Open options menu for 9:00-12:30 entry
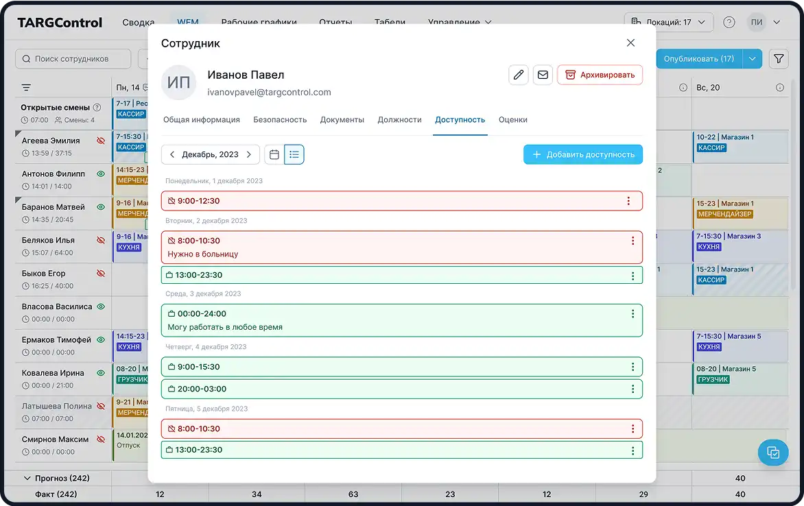Screen dimensions: 804x506 pos(628,201)
